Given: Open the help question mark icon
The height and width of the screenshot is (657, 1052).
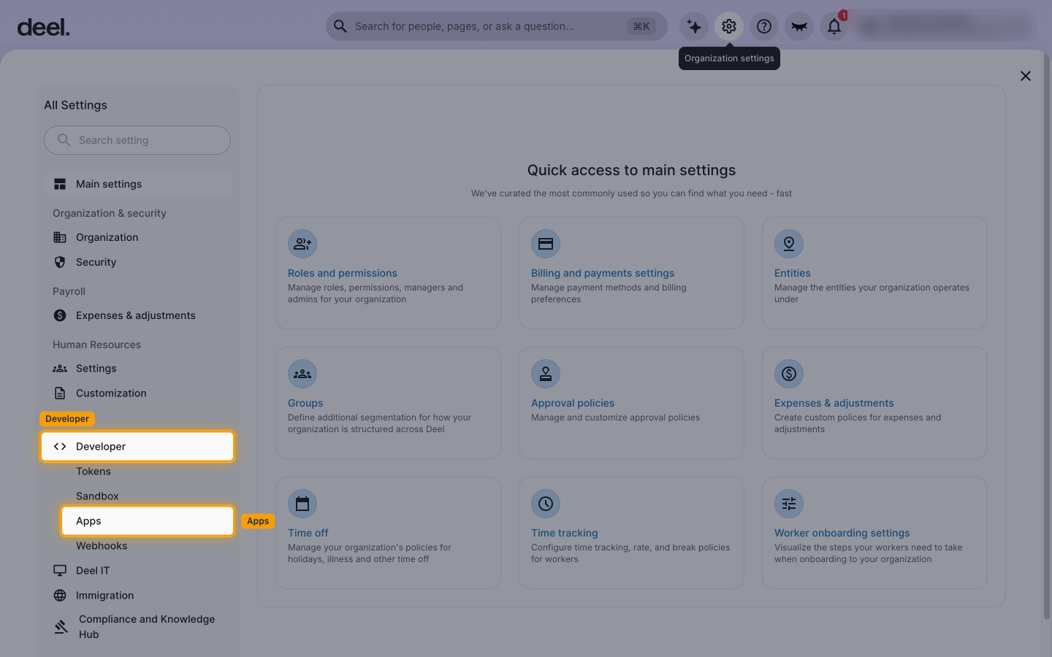Looking at the screenshot, I should [x=764, y=26].
